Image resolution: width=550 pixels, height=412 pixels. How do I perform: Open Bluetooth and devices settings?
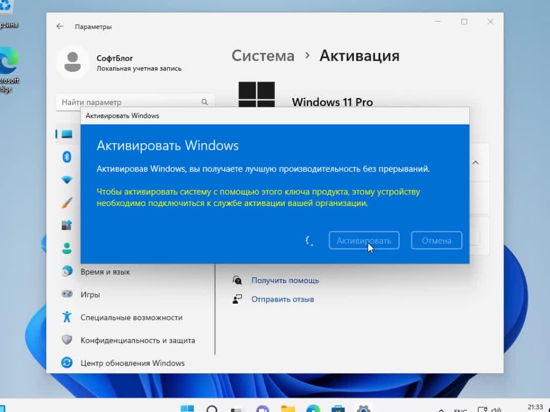tap(67, 157)
